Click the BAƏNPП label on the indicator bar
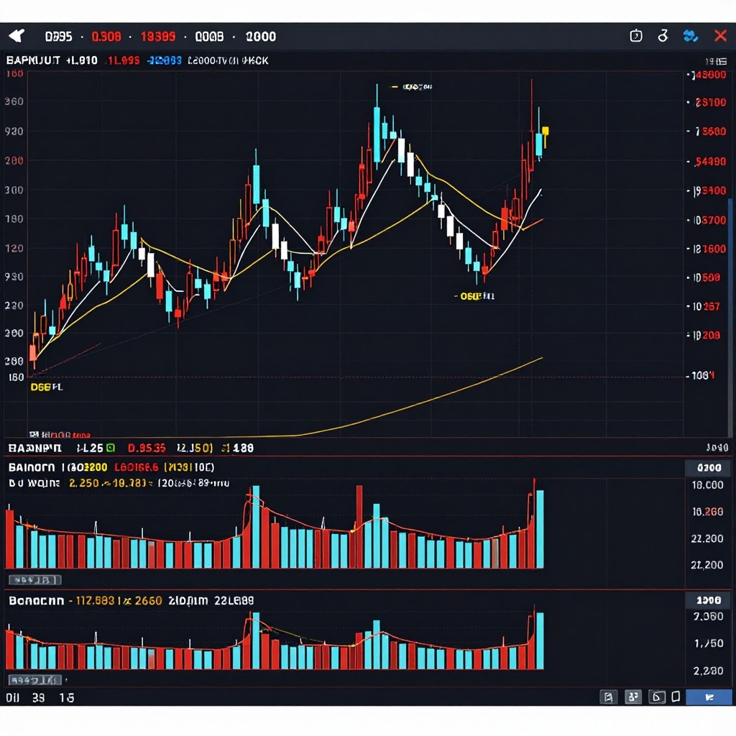The width and height of the screenshot is (736, 736). tap(34, 448)
